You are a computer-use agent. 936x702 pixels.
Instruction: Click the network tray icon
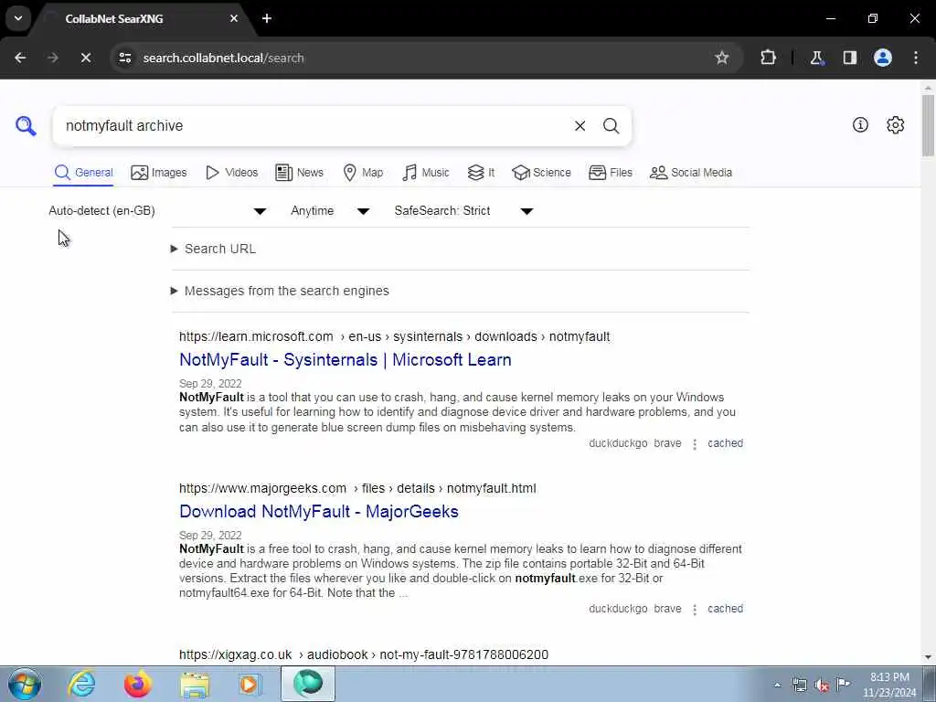click(x=799, y=685)
